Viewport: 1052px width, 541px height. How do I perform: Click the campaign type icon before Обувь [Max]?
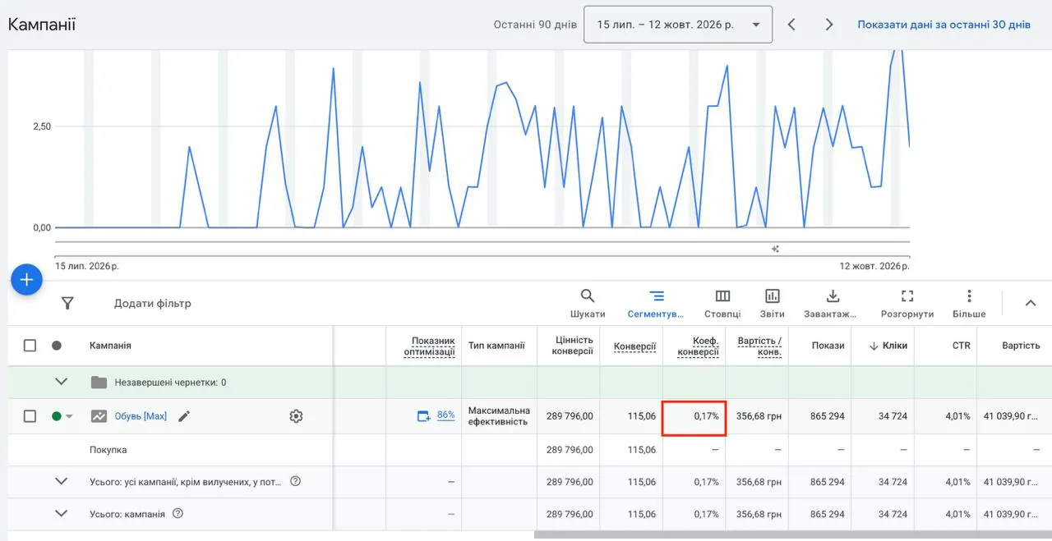[99, 416]
